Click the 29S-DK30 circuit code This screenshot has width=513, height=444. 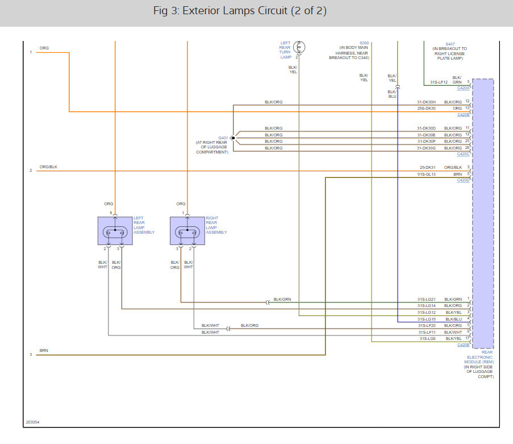(x=426, y=109)
